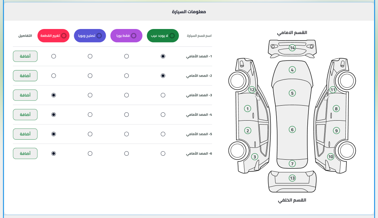Select 'تصليح وبويا' radio for row 2
Image resolution: width=378 pixels, height=218 pixels.
pos(90,76)
